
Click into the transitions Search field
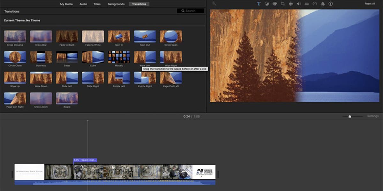coord(191,11)
